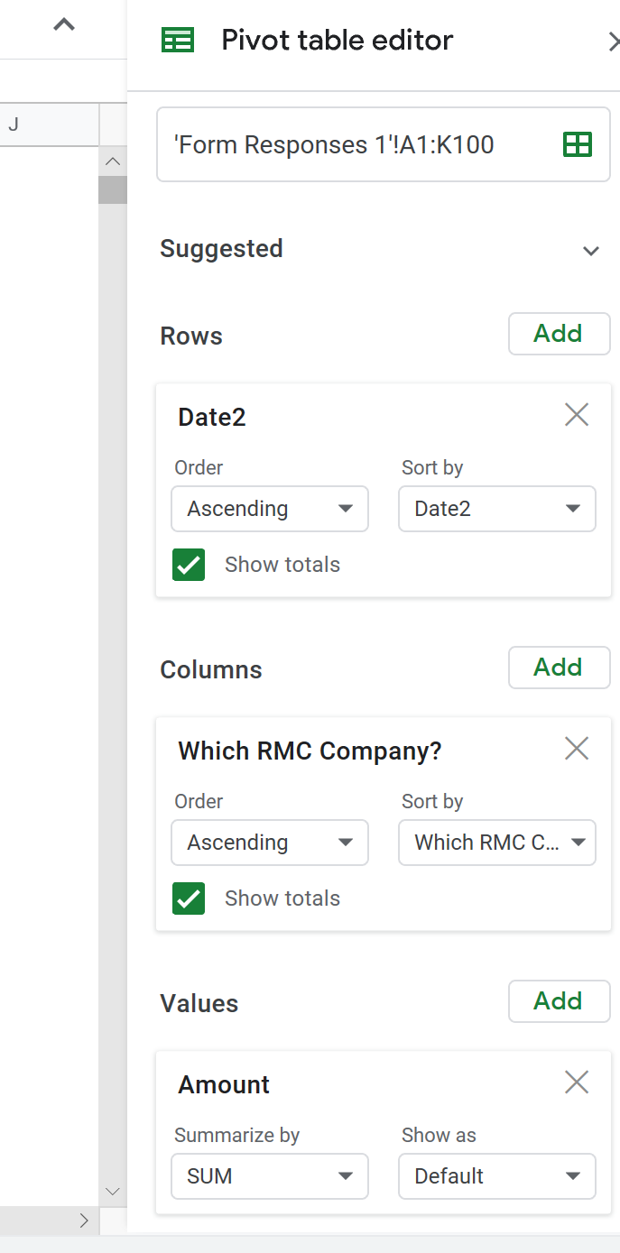Click the scroll down arrow on spreadsheet
The height and width of the screenshot is (1253, 620).
[113, 1192]
